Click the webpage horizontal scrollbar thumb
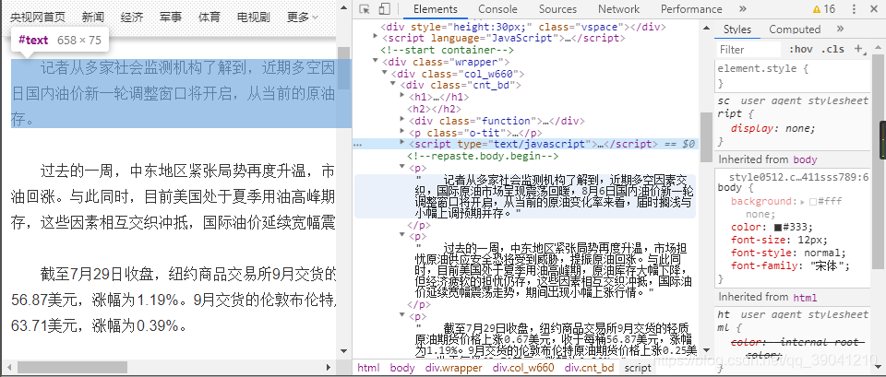This screenshot has height=377, width=886. [x=72, y=367]
